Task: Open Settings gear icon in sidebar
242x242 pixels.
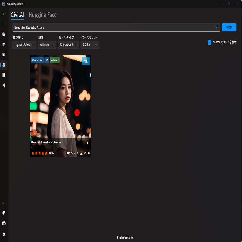Action: (x=4, y=234)
